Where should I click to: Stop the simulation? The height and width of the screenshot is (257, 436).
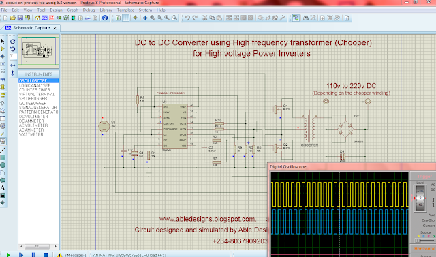coord(46,254)
